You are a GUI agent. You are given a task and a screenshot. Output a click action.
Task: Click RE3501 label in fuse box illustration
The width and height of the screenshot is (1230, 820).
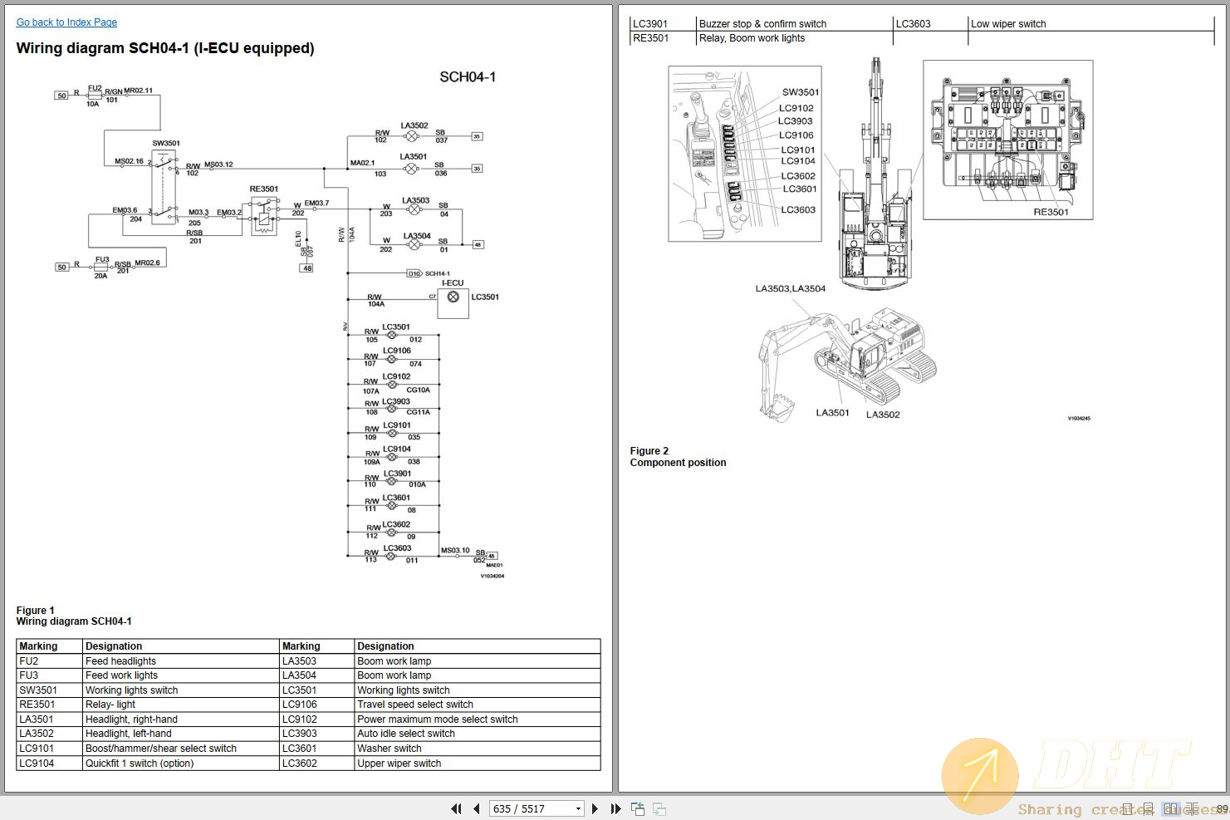[x=1051, y=213]
